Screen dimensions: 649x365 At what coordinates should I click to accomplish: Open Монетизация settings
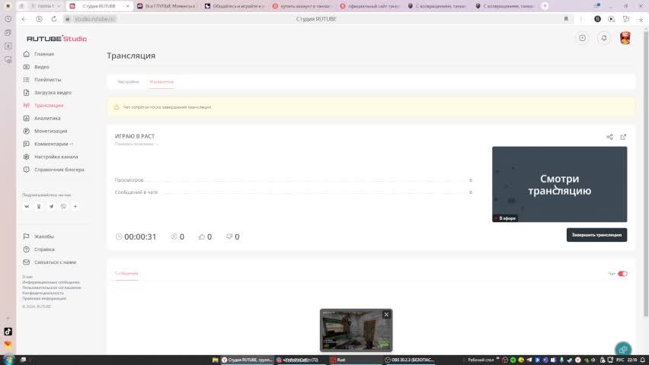click(50, 131)
